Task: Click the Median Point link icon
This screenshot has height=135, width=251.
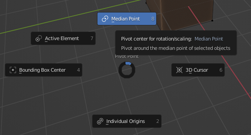Action: pos(105,19)
